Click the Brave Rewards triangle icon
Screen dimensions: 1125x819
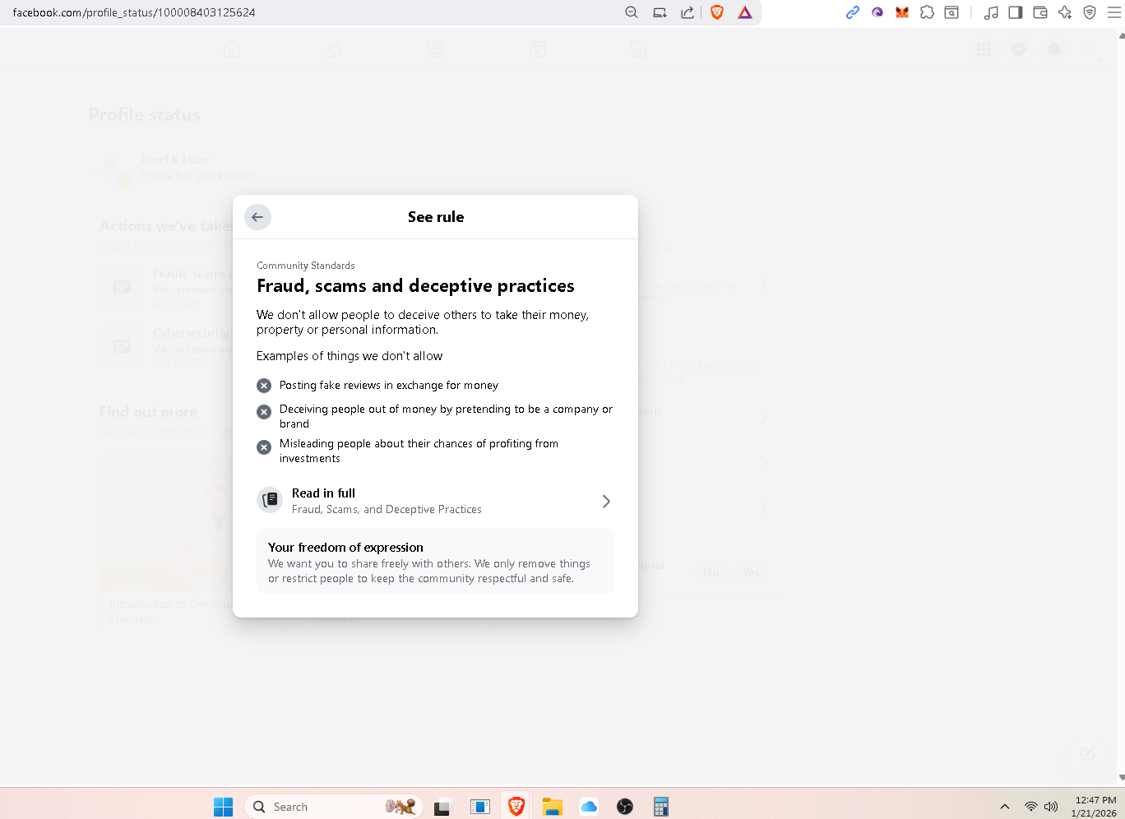click(x=744, y=12)
